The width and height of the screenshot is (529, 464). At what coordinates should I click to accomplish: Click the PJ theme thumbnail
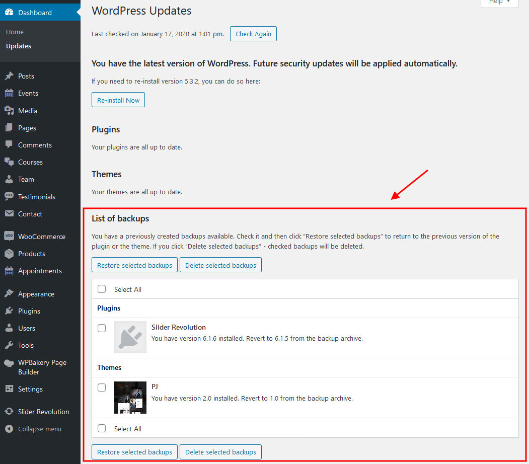click(130, 398)
